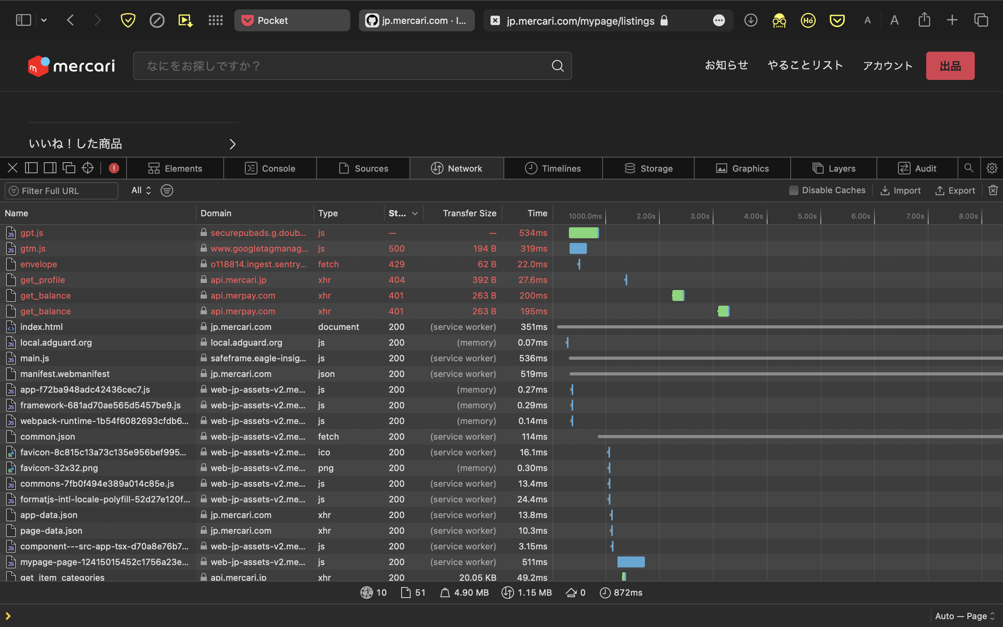The image size is (1003, 627).
Task: Click the browser downloads arrow icon
Action: (751, 20)
